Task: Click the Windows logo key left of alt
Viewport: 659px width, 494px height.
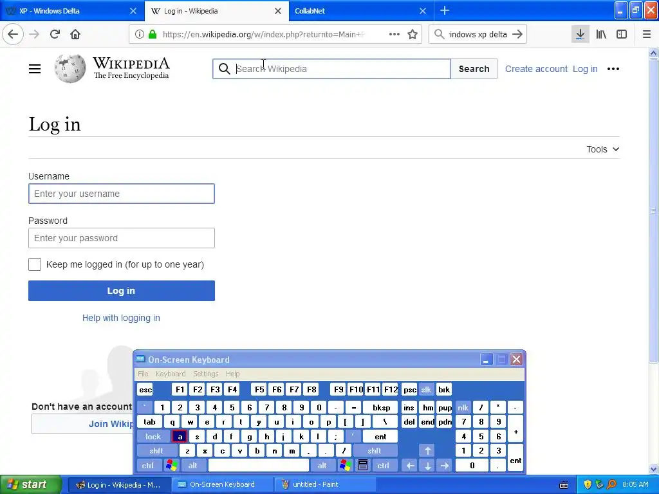Action: tap(171, 466)
